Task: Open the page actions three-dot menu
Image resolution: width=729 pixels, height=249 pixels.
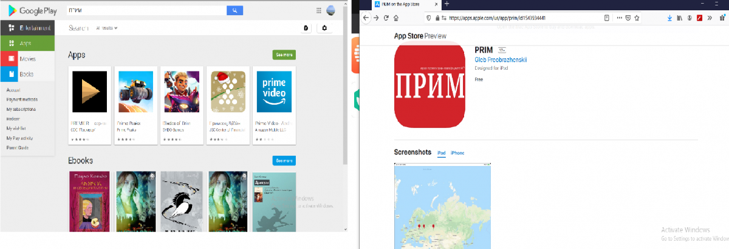Action: click(x=620, y=18)
